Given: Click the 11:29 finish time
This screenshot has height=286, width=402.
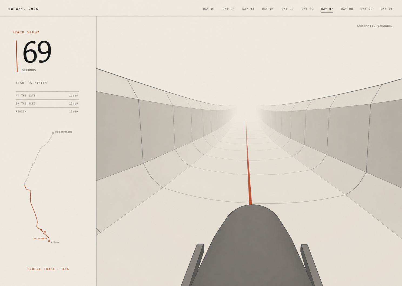Looking at the screenshot, I should tap(74, 111).
